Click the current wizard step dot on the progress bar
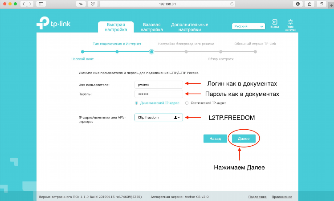 pyautogui.click(x=151, y=52)
